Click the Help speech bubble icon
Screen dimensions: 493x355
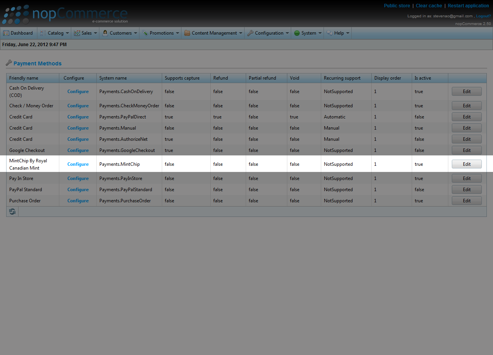[330, 33]
